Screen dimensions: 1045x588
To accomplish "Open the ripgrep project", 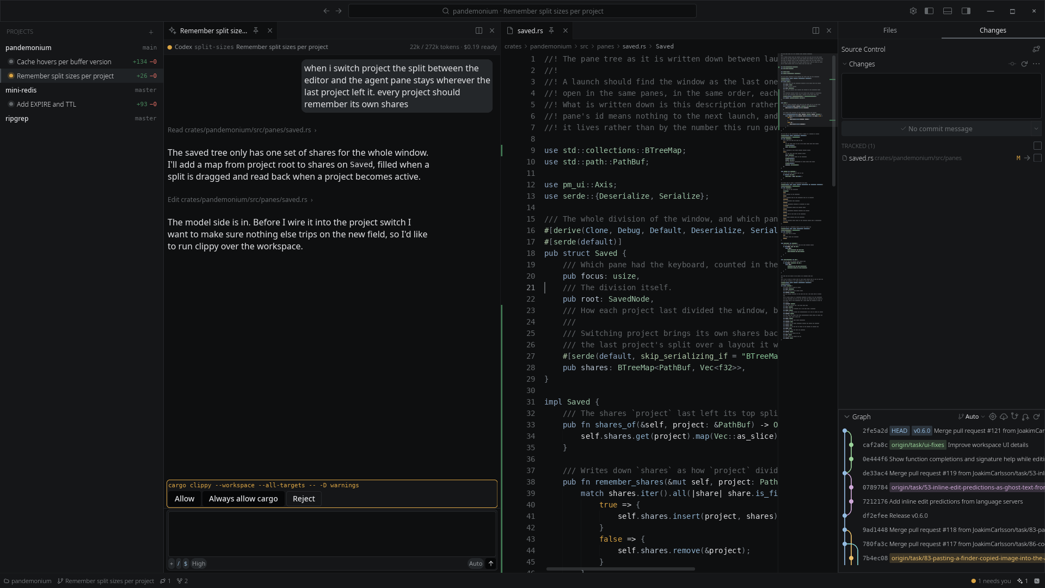I will click(x=82, y=118).
